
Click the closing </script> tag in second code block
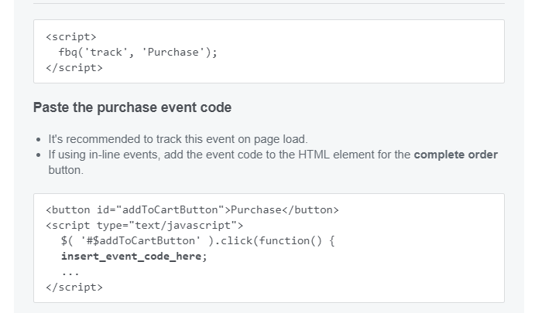[x=74, y=287]
